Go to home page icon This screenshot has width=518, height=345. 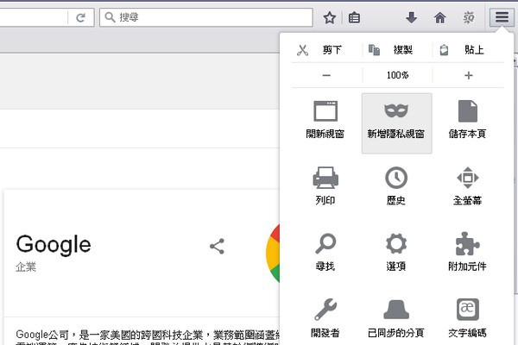[x=439, y=17]
